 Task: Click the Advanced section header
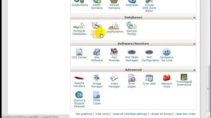click(x=133, y=70)
